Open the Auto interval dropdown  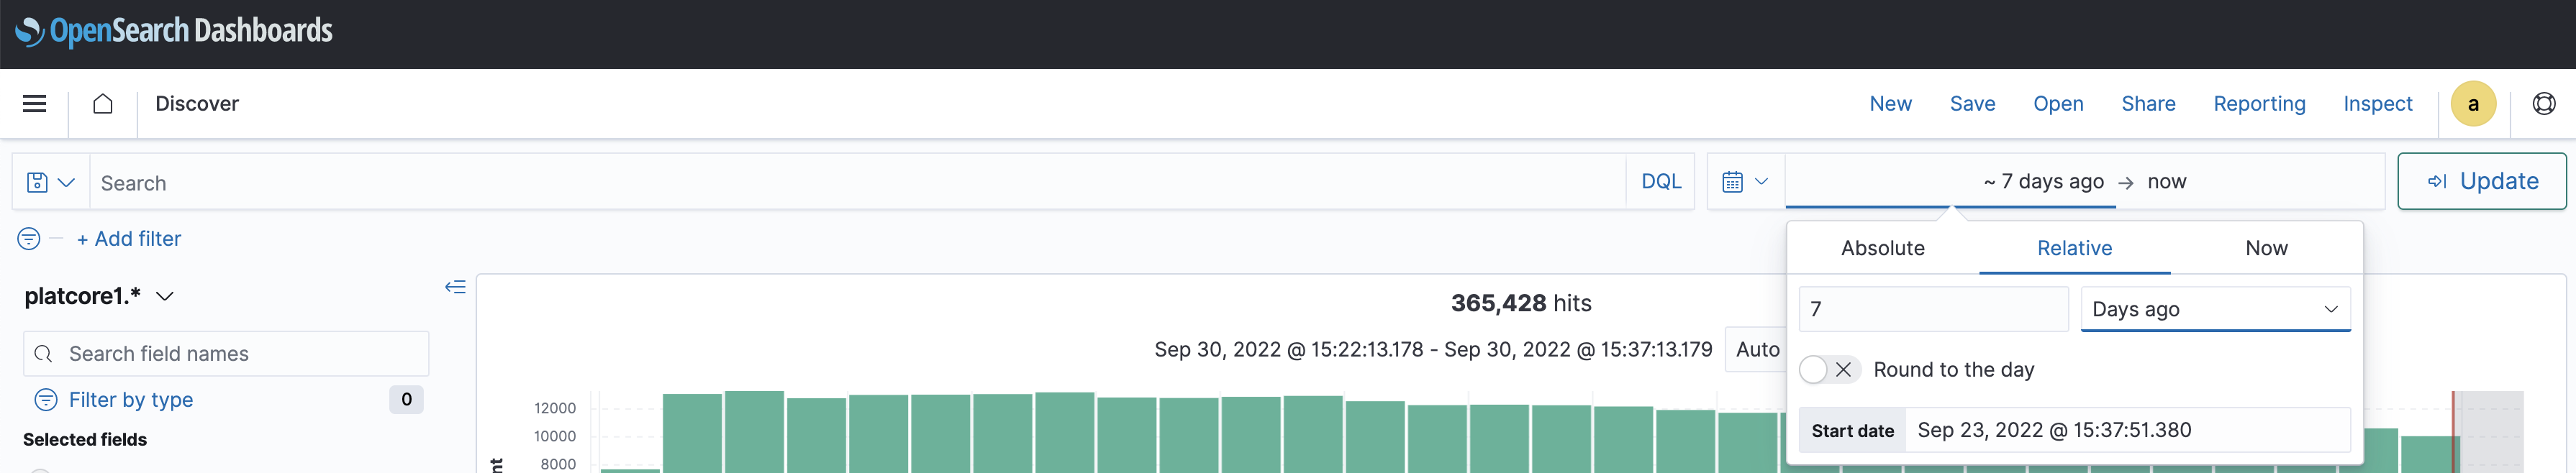click(1757, 350)
